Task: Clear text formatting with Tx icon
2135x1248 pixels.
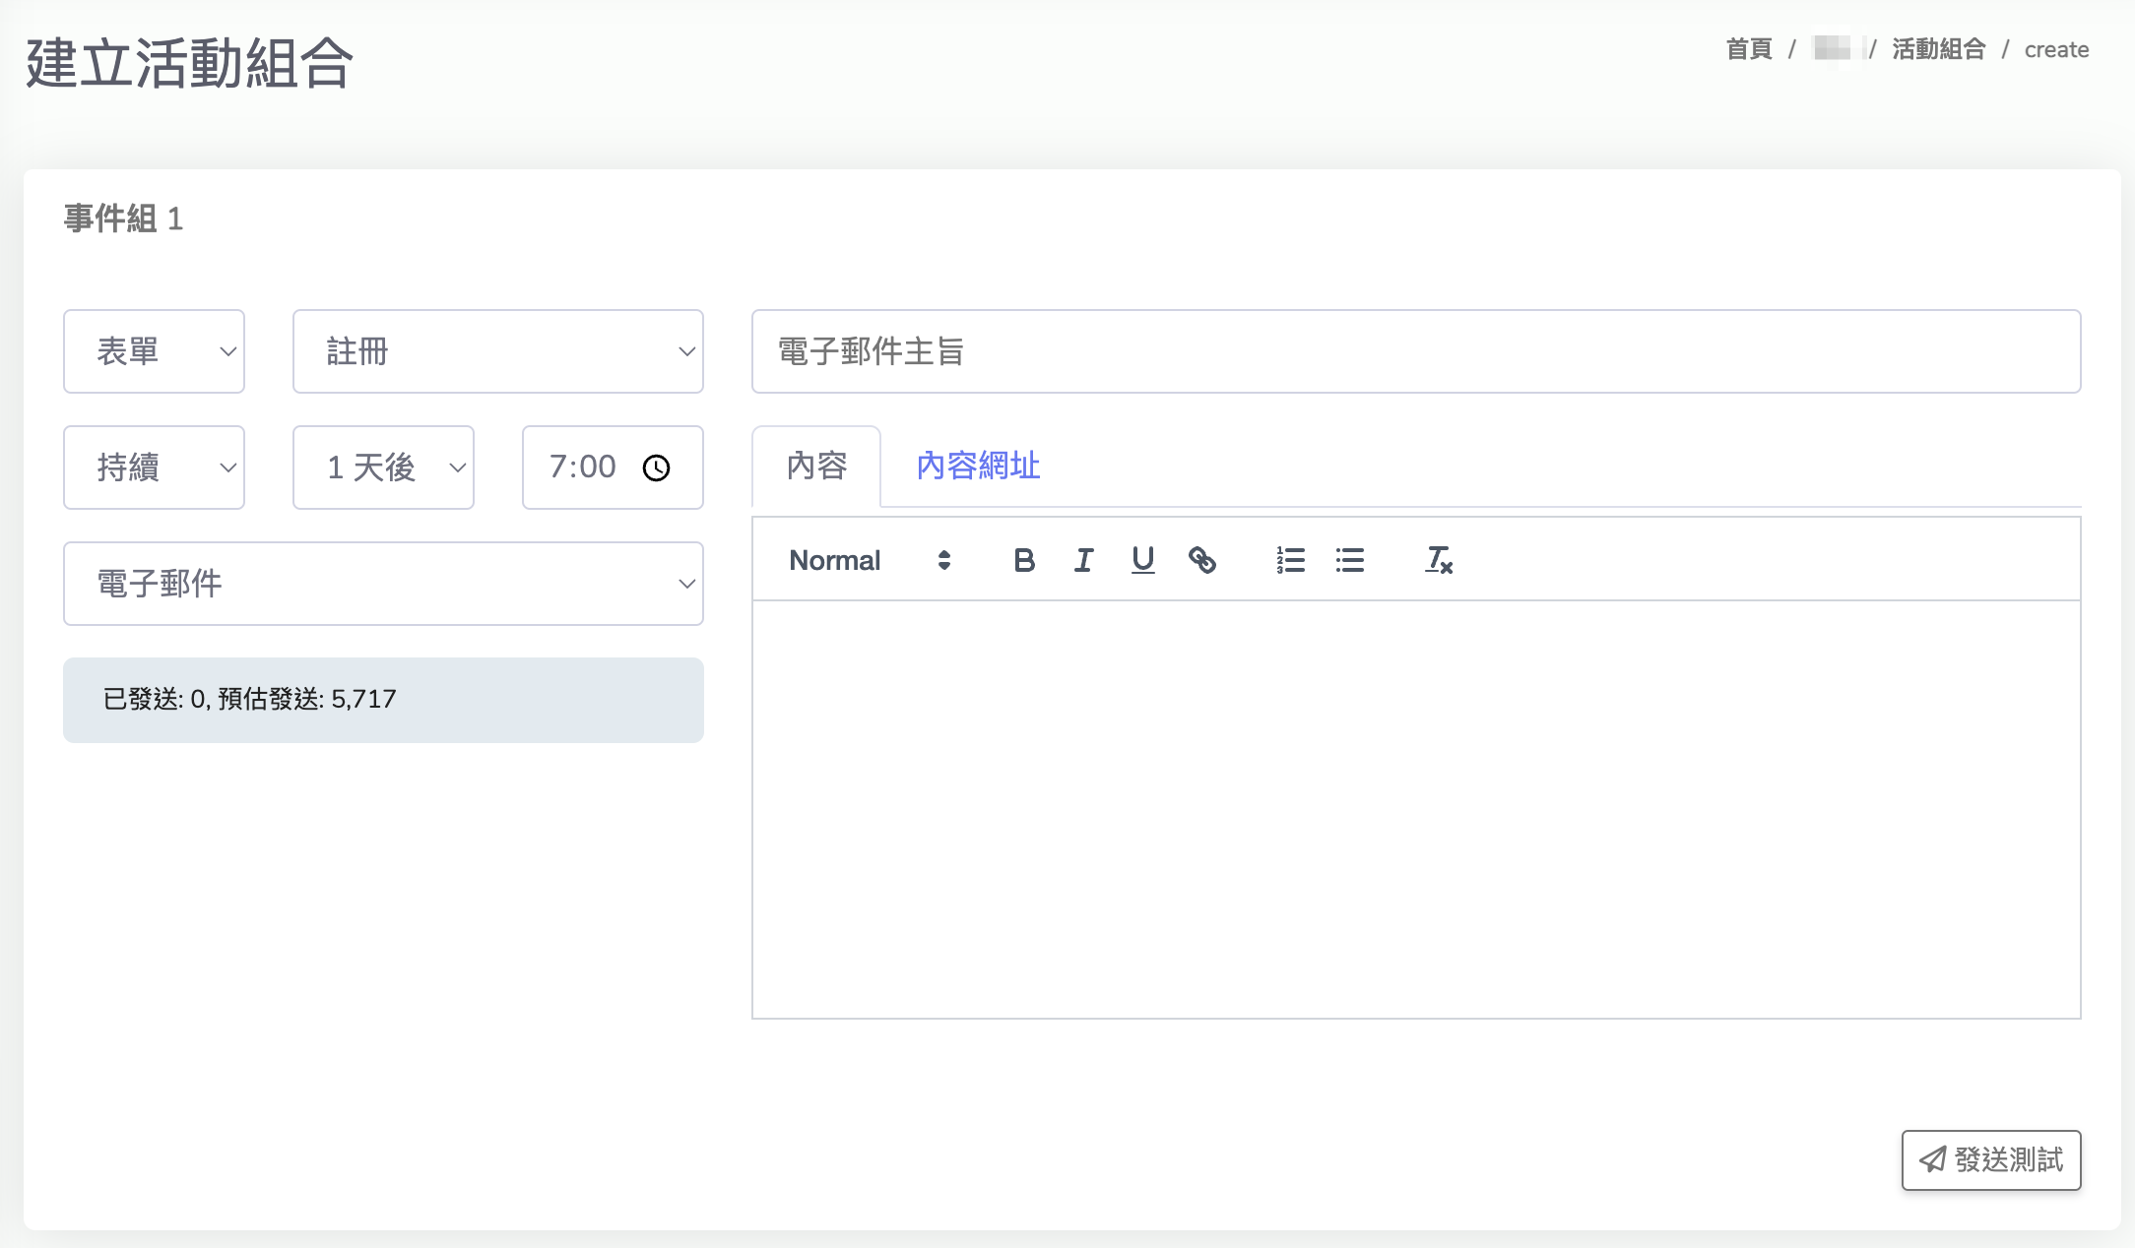Action: click(x=1439, y=560)
